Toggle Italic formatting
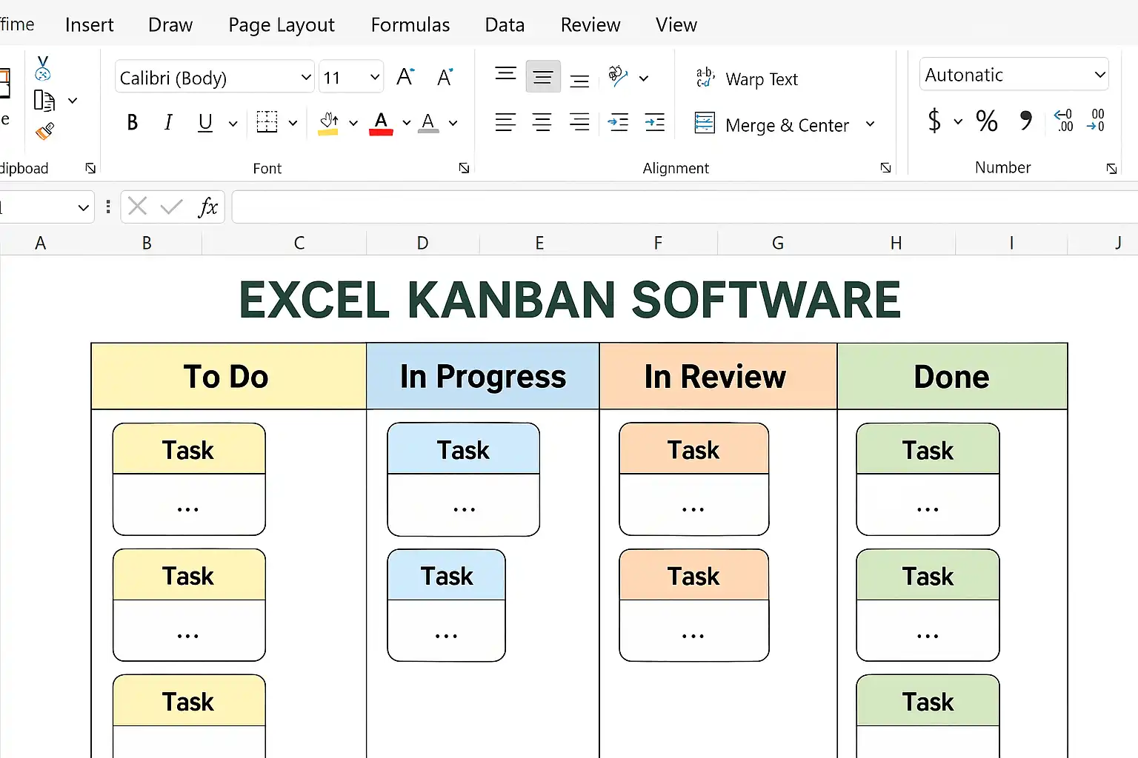The width and height of the screenshot is (1138, 758). [x=168, y=122]
